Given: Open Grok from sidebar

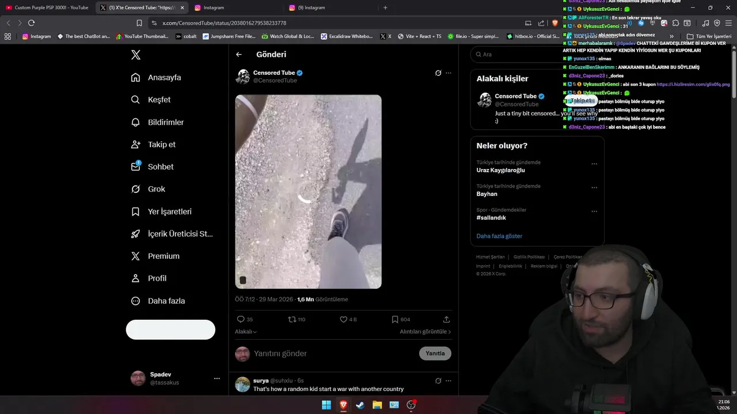Looking at the screenshot, I should click(148, 189).
